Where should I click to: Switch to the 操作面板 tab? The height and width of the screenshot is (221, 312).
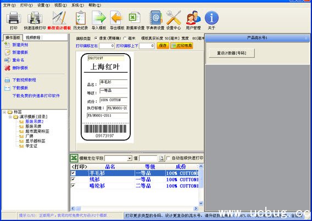tap(13, 37)
